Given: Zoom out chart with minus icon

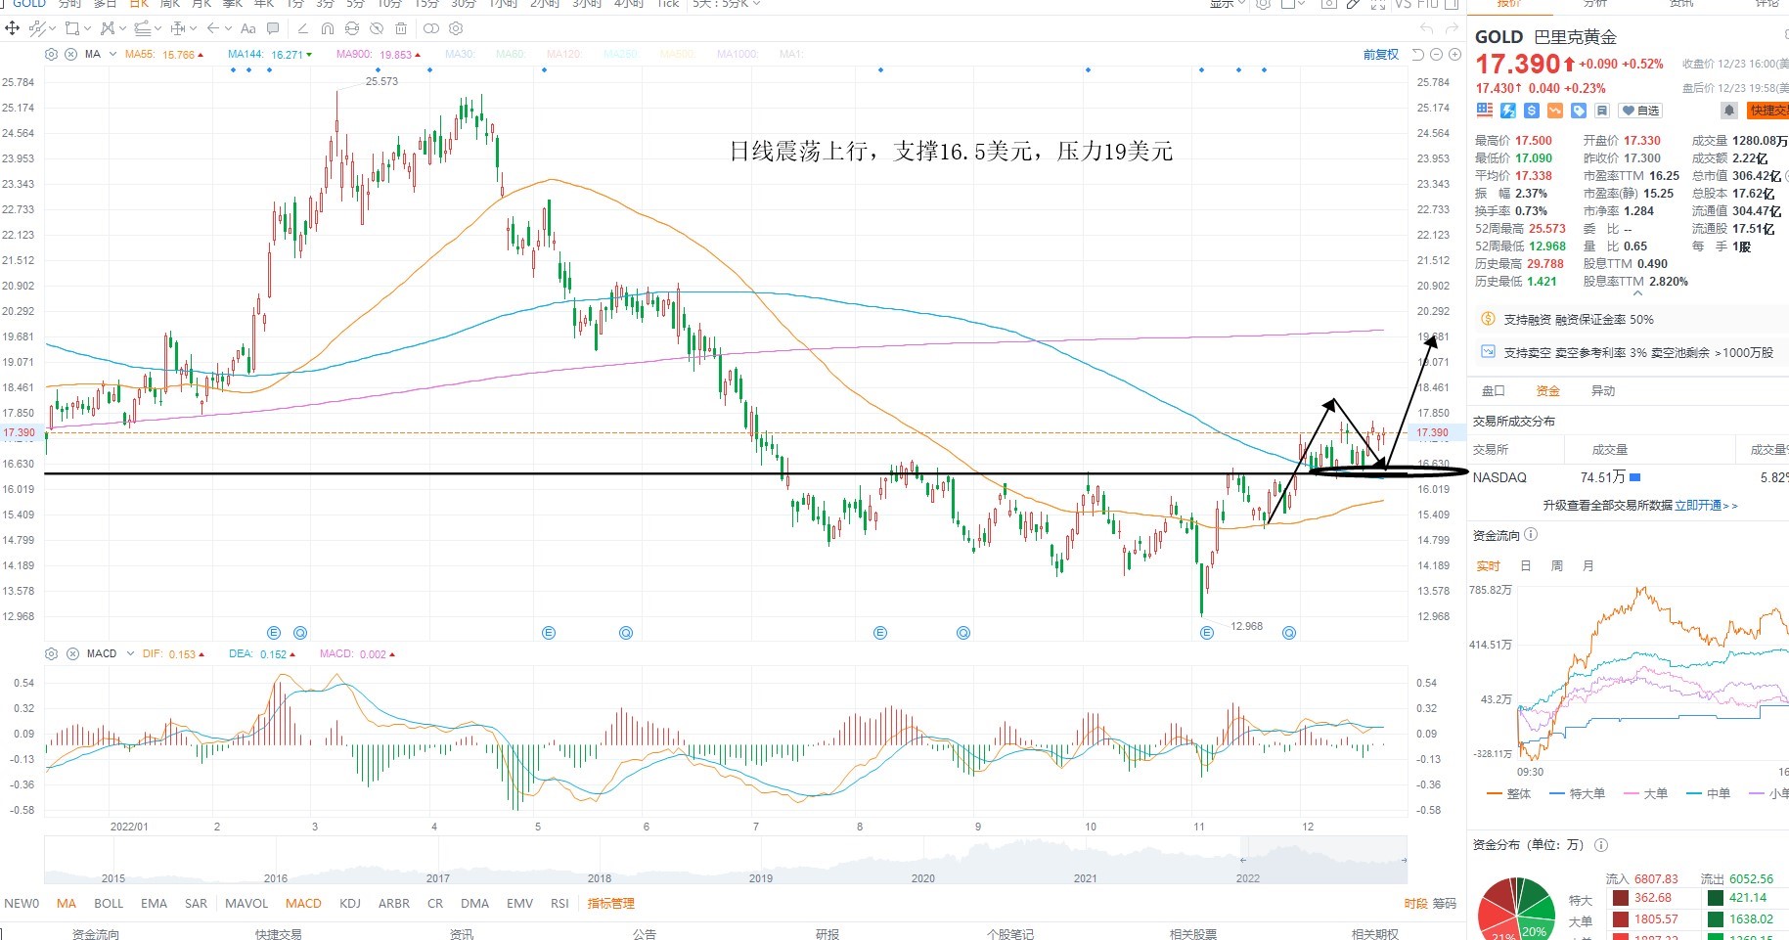Looking at the screenshot, I should tap(1436, 55).
